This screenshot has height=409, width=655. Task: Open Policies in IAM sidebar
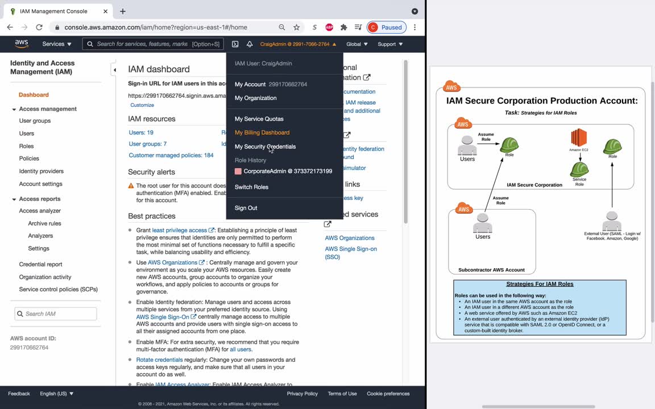click(29, 158)
